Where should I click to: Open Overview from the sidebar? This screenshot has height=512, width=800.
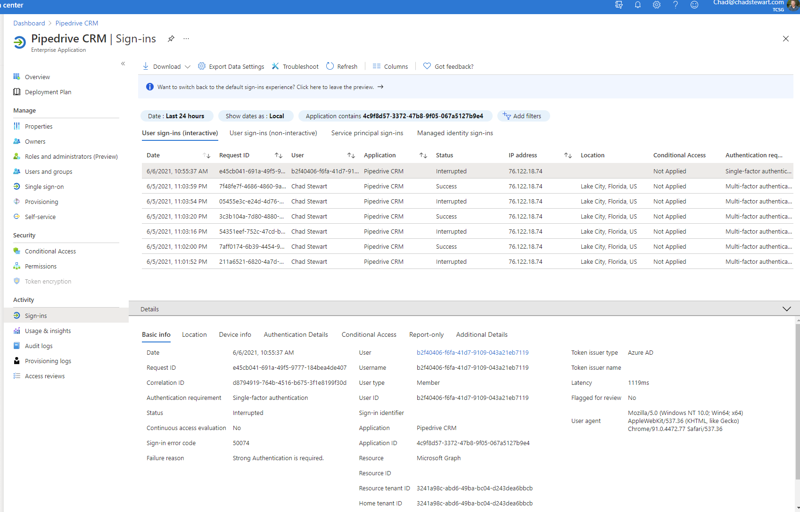tap(37, 77)
